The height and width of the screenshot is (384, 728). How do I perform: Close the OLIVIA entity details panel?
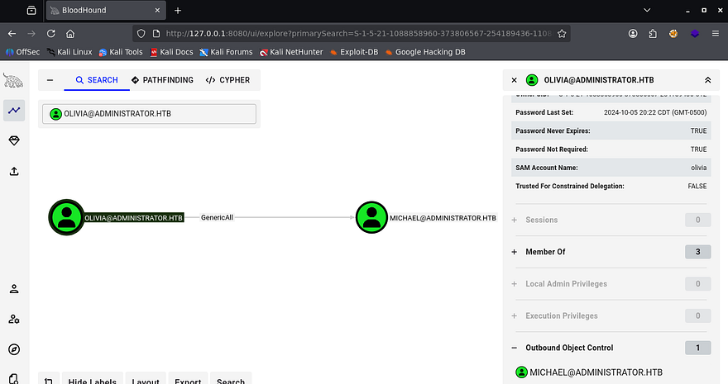click(x=514, y=80)
